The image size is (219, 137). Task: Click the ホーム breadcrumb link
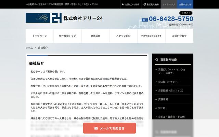tap(29, 48)
